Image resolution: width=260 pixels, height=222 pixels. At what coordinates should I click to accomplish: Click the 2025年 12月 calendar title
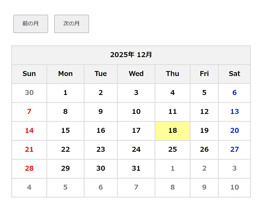pos(131,55)
